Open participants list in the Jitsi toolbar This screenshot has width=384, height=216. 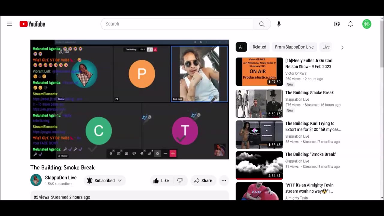click(149, 154)
